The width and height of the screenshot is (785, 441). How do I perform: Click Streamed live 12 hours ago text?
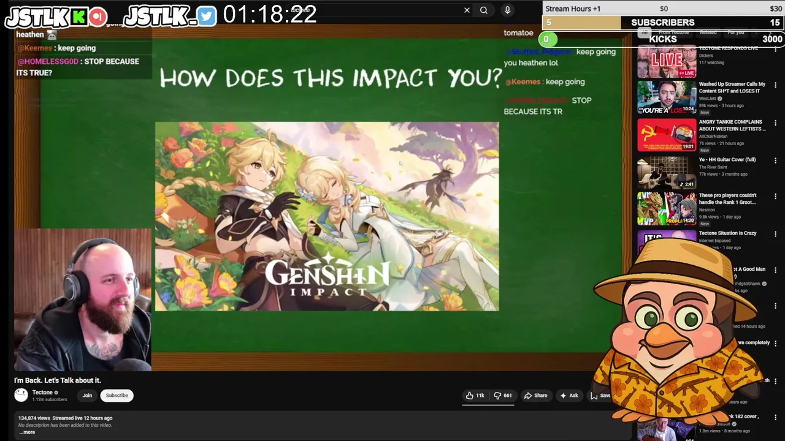82,418
